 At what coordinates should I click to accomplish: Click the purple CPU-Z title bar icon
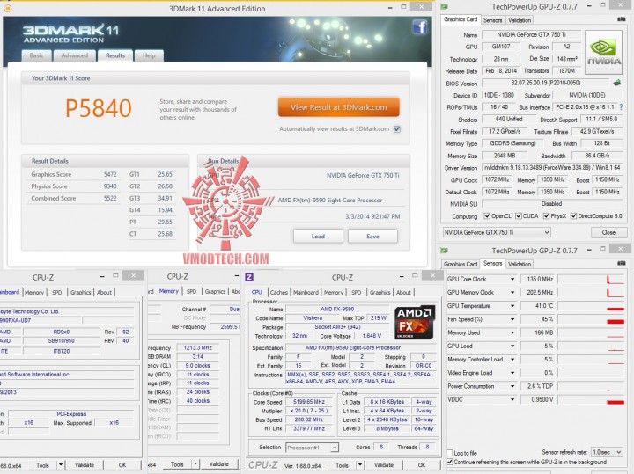tap(249, 277)
